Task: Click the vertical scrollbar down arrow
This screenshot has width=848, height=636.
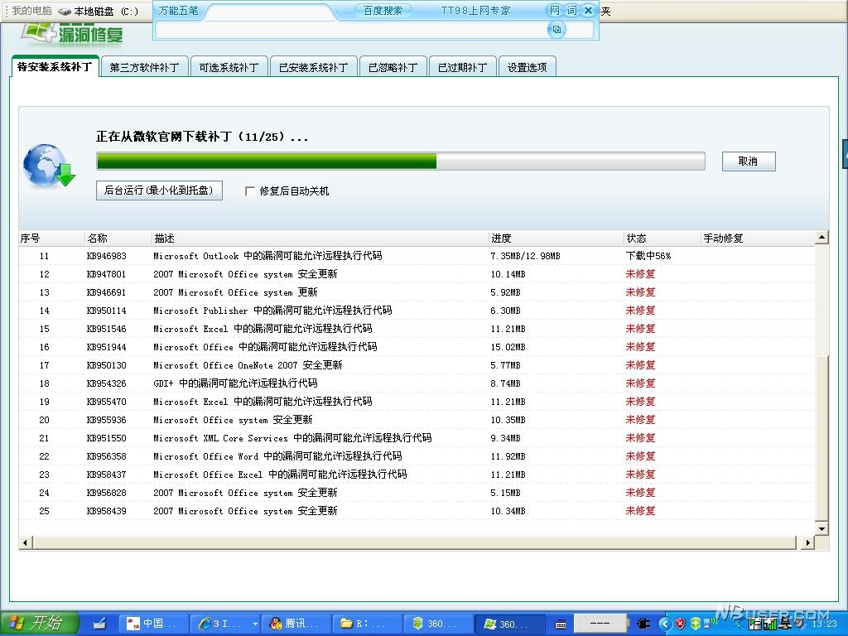Action: (821, 528)
